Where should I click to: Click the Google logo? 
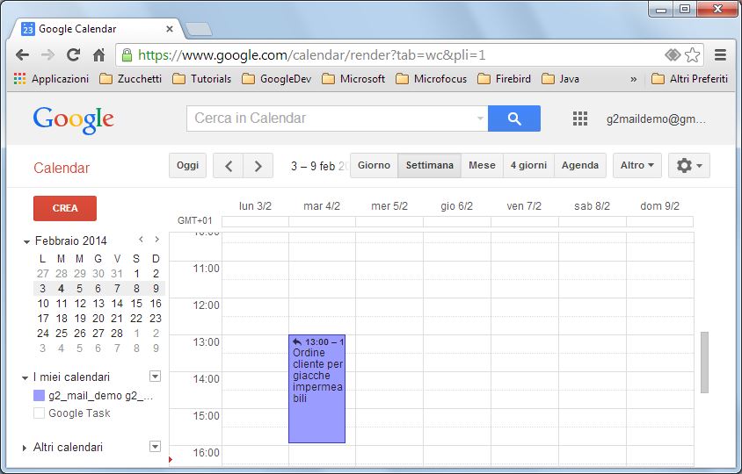coord(73,119)
